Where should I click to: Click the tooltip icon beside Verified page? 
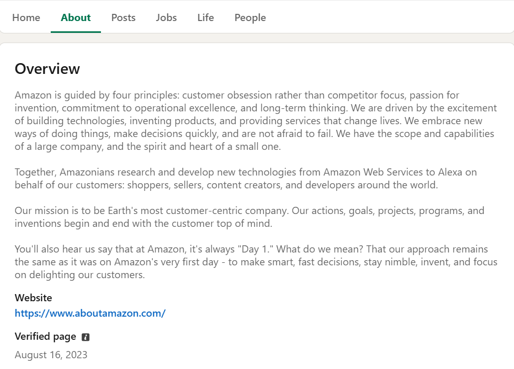point(86,337)
